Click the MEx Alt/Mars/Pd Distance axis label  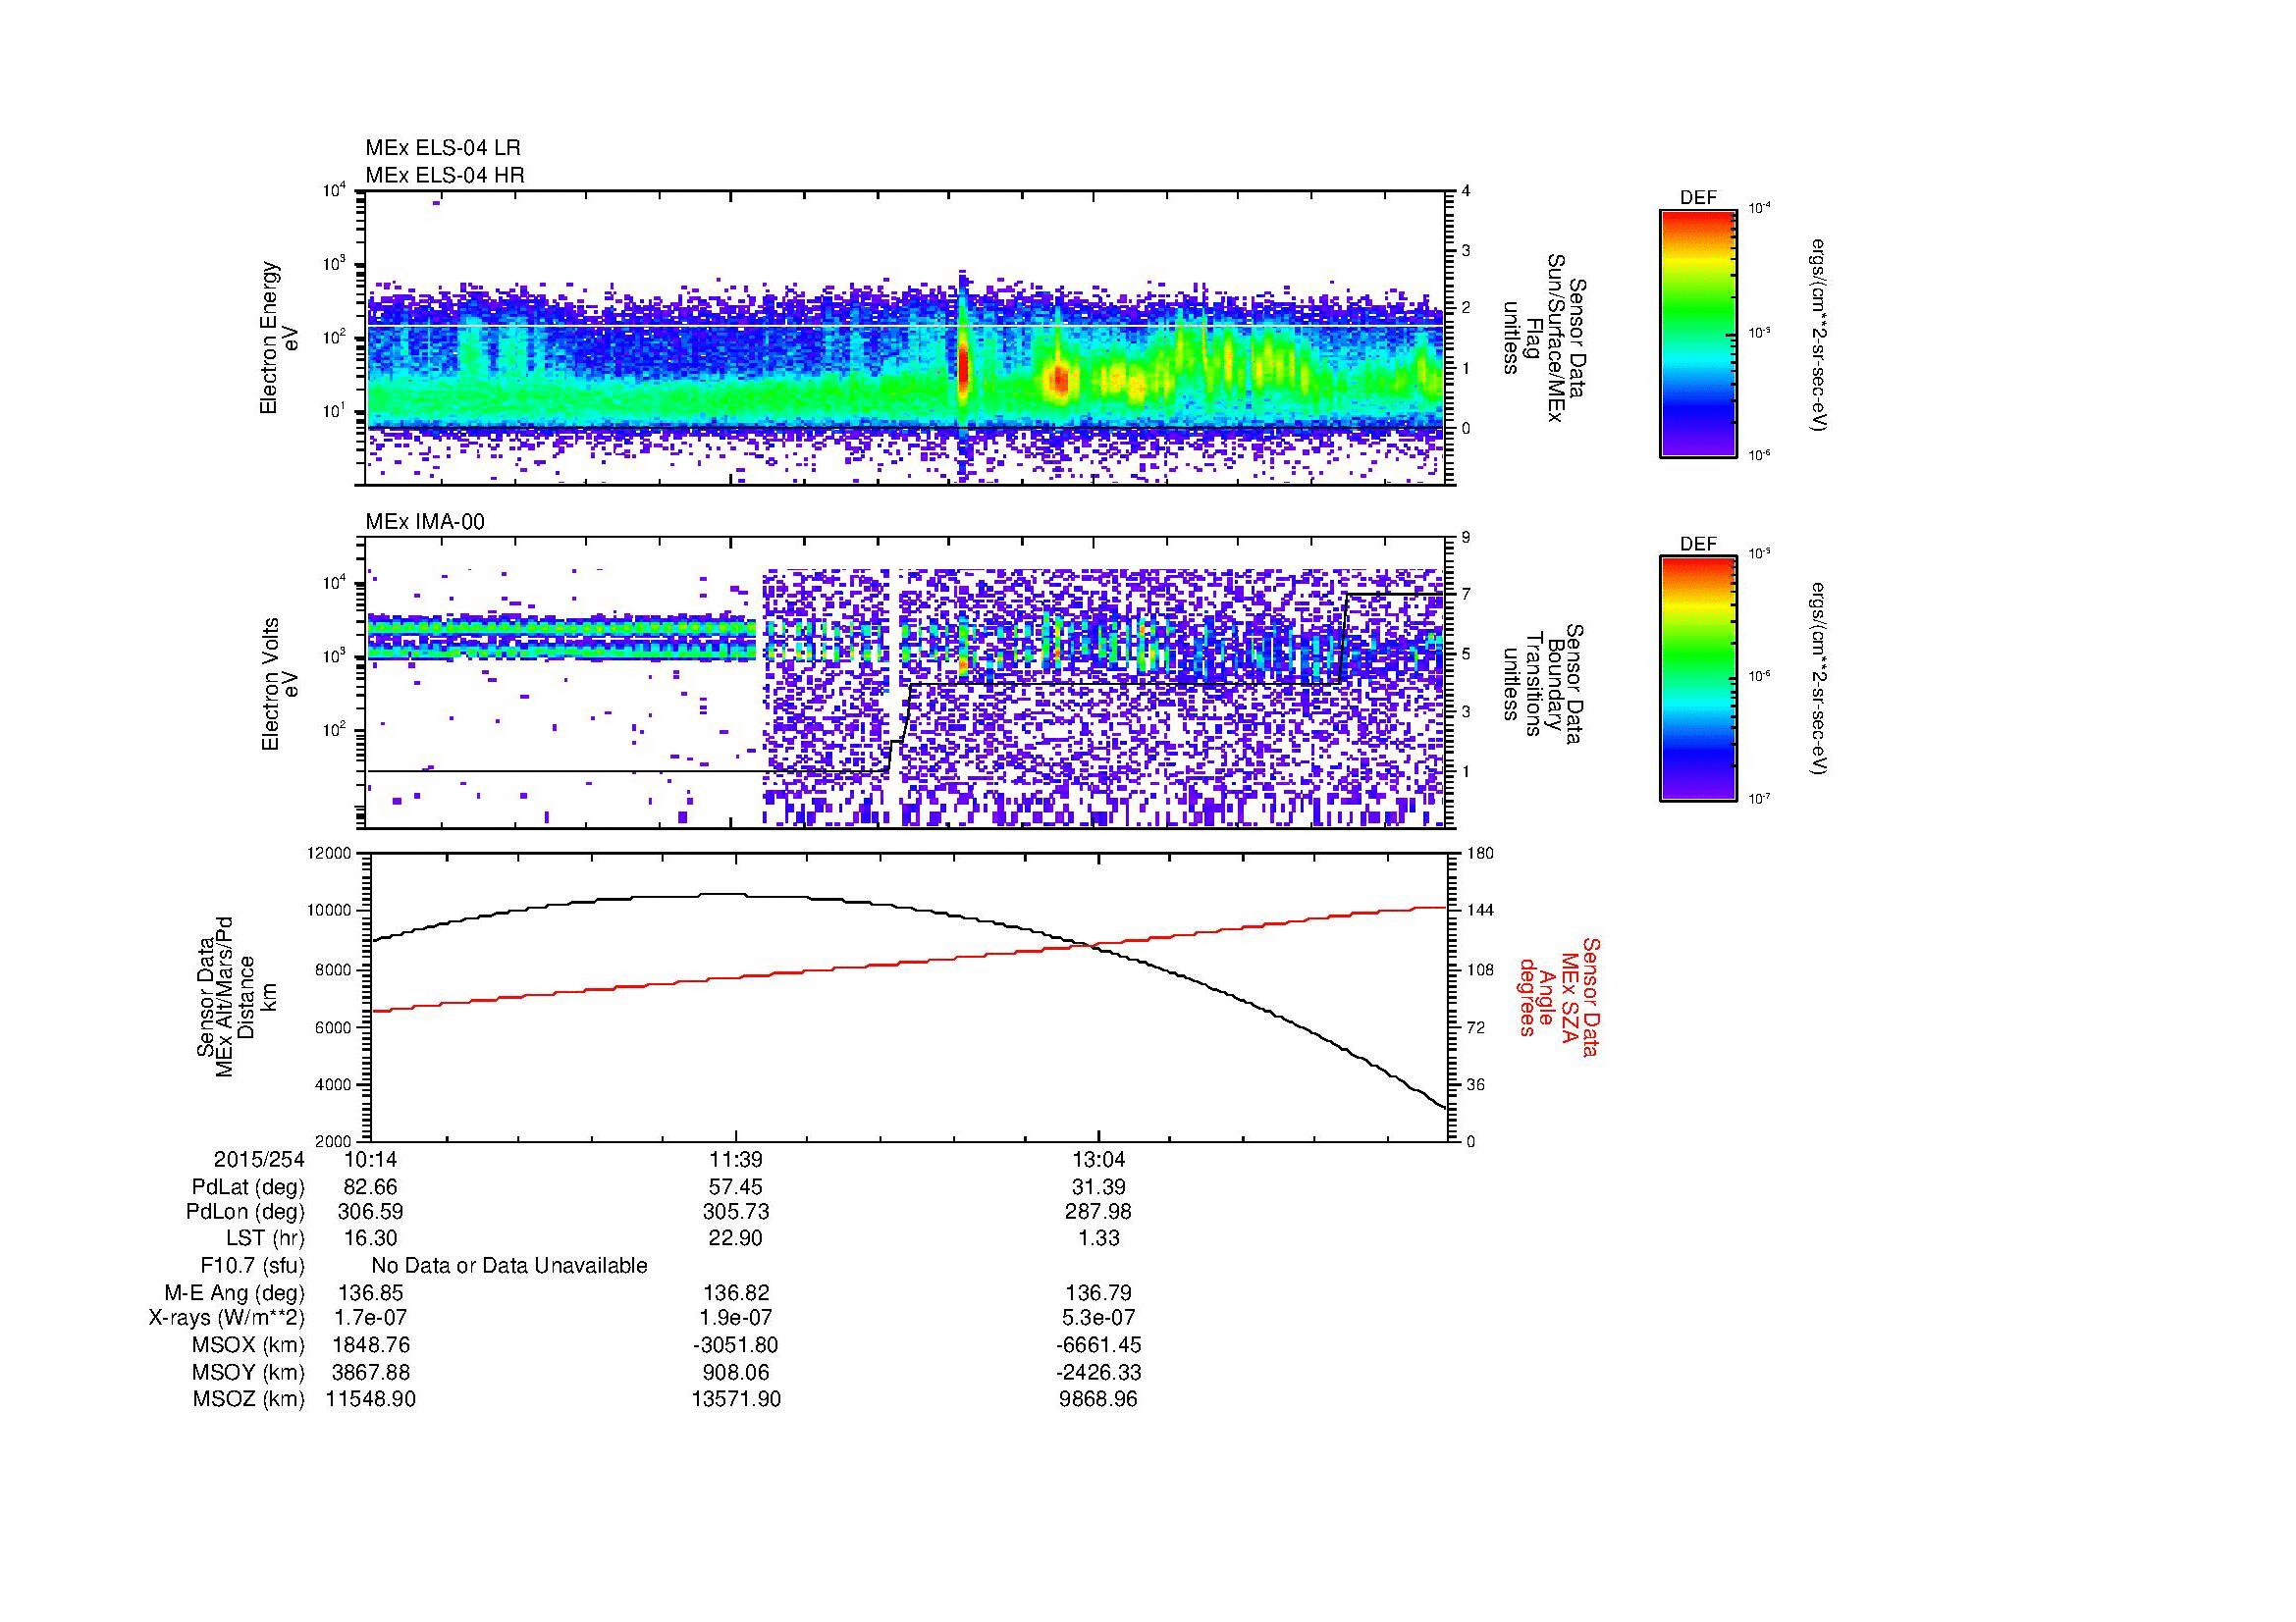pos(236,996)
